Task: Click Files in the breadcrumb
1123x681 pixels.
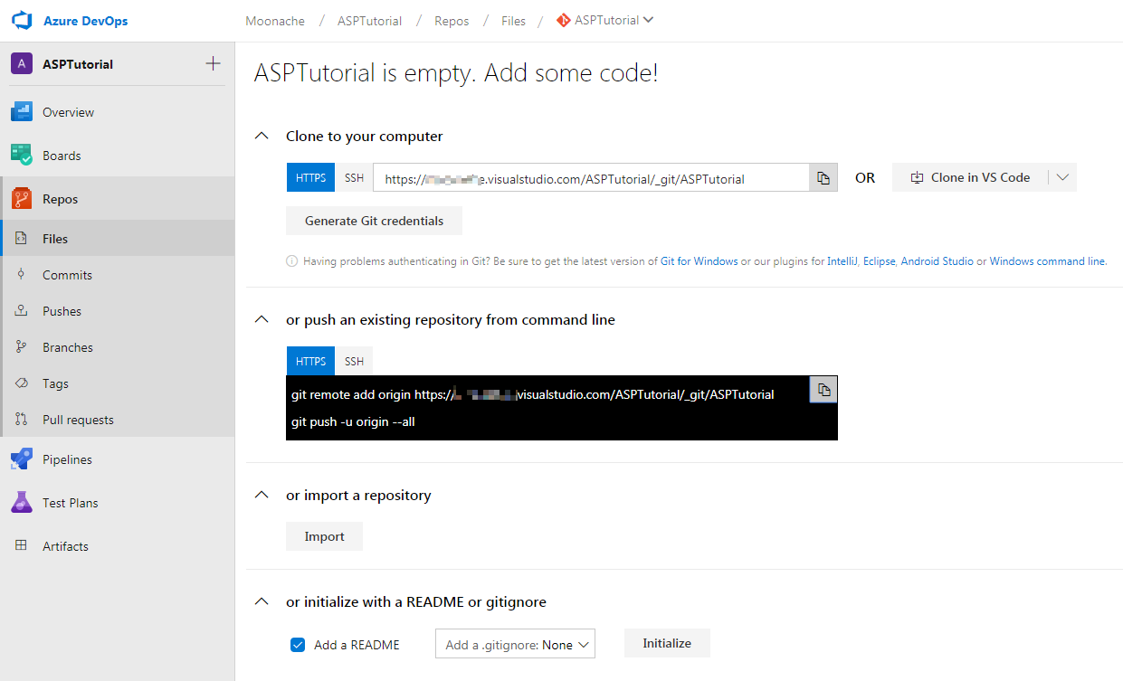Action: tap(513, 21)
